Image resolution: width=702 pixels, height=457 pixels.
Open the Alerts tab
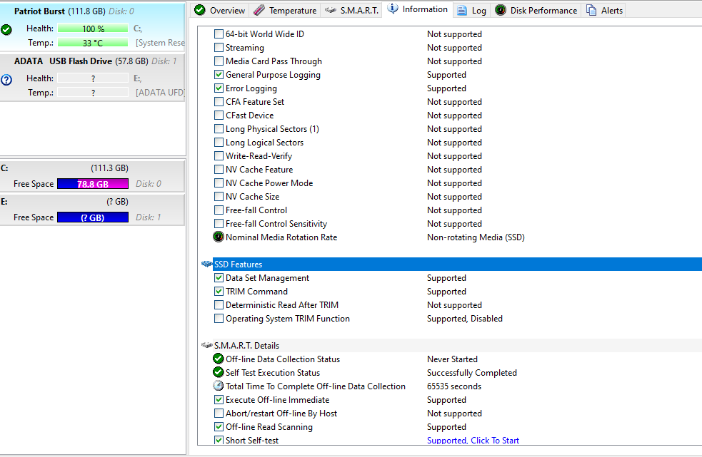click(604, 10)
